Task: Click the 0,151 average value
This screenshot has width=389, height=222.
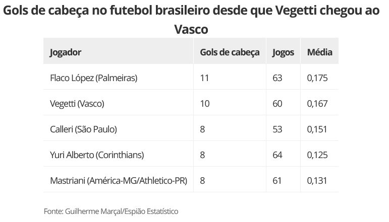Action: coord(317,129)
